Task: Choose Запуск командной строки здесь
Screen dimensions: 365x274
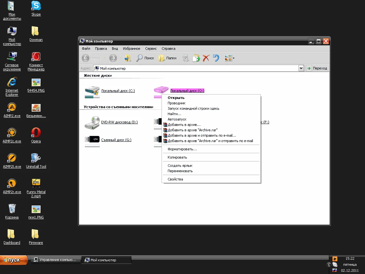Action: click(211, 108)
